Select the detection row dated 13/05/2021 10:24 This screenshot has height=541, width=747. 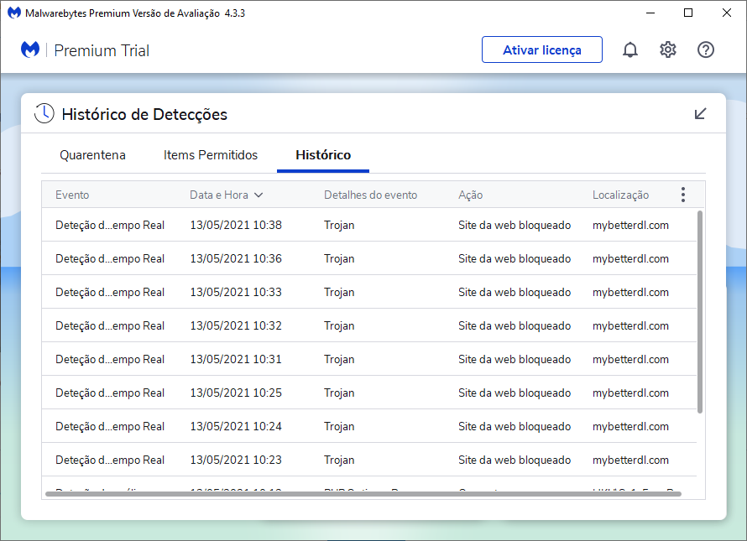point(368,426)
